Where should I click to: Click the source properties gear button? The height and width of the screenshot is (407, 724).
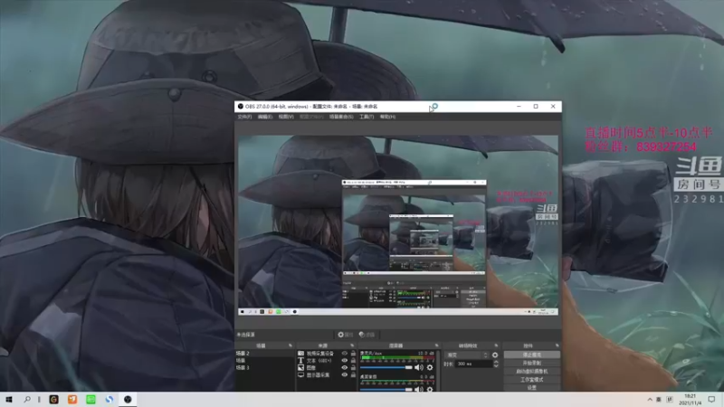(x=346, y=335)
